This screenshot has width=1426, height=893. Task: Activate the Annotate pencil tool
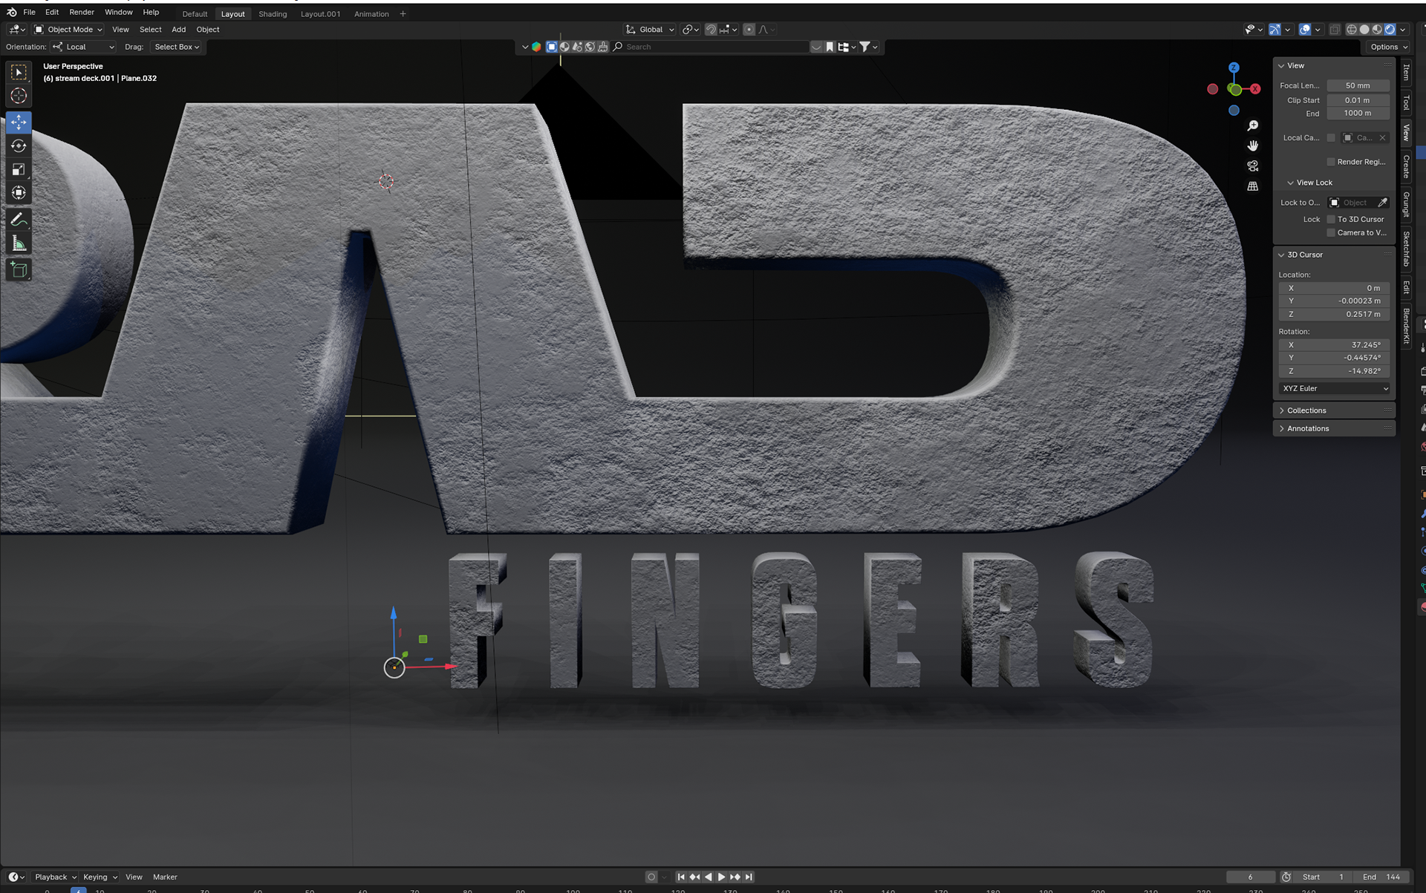19,219
